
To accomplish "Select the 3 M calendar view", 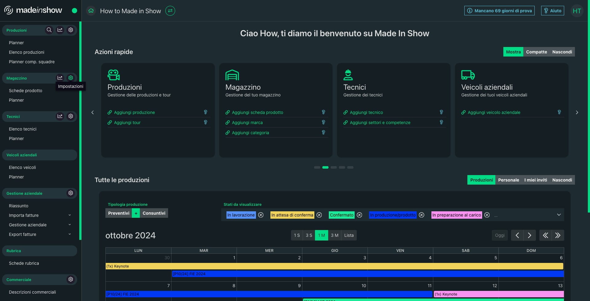I will [x=334, y=235].
